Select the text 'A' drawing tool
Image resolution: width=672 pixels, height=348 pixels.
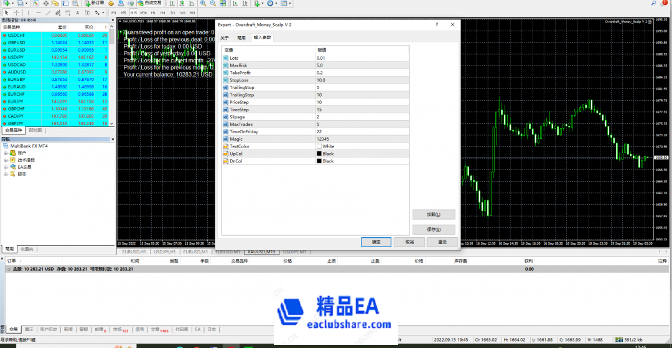[x=78, y=13]
